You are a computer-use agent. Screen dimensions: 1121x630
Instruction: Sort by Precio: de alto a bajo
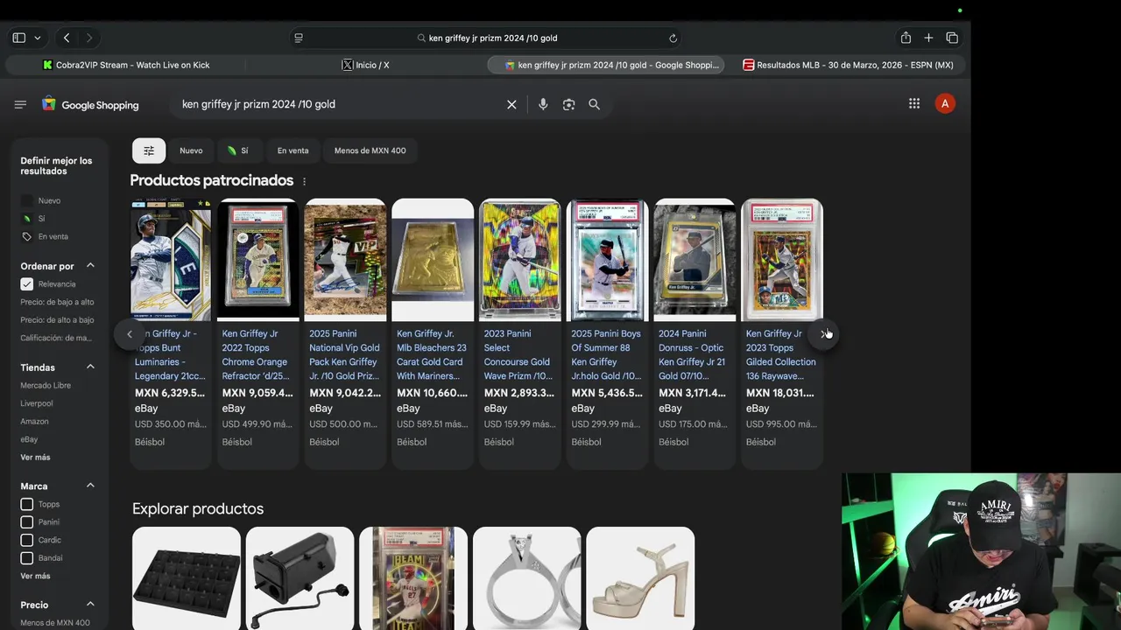[x=57, y=320]
